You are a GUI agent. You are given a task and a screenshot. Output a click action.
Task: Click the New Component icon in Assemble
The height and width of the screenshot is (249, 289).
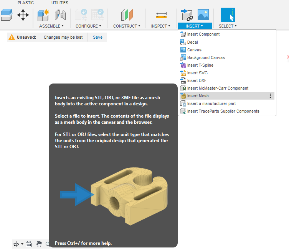coord(43,15)
